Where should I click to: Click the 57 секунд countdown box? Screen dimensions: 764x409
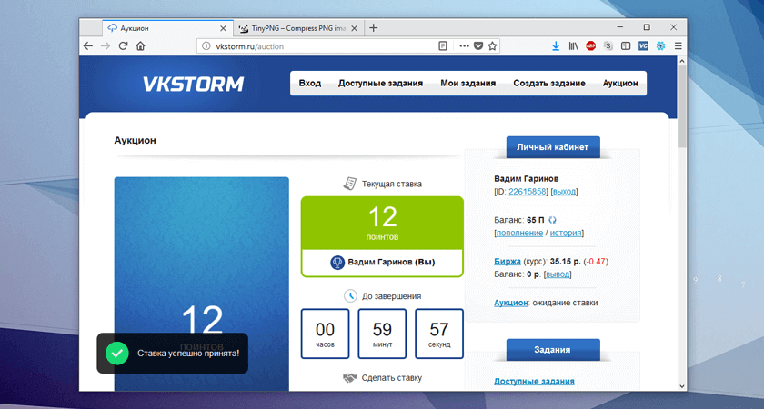439,334
